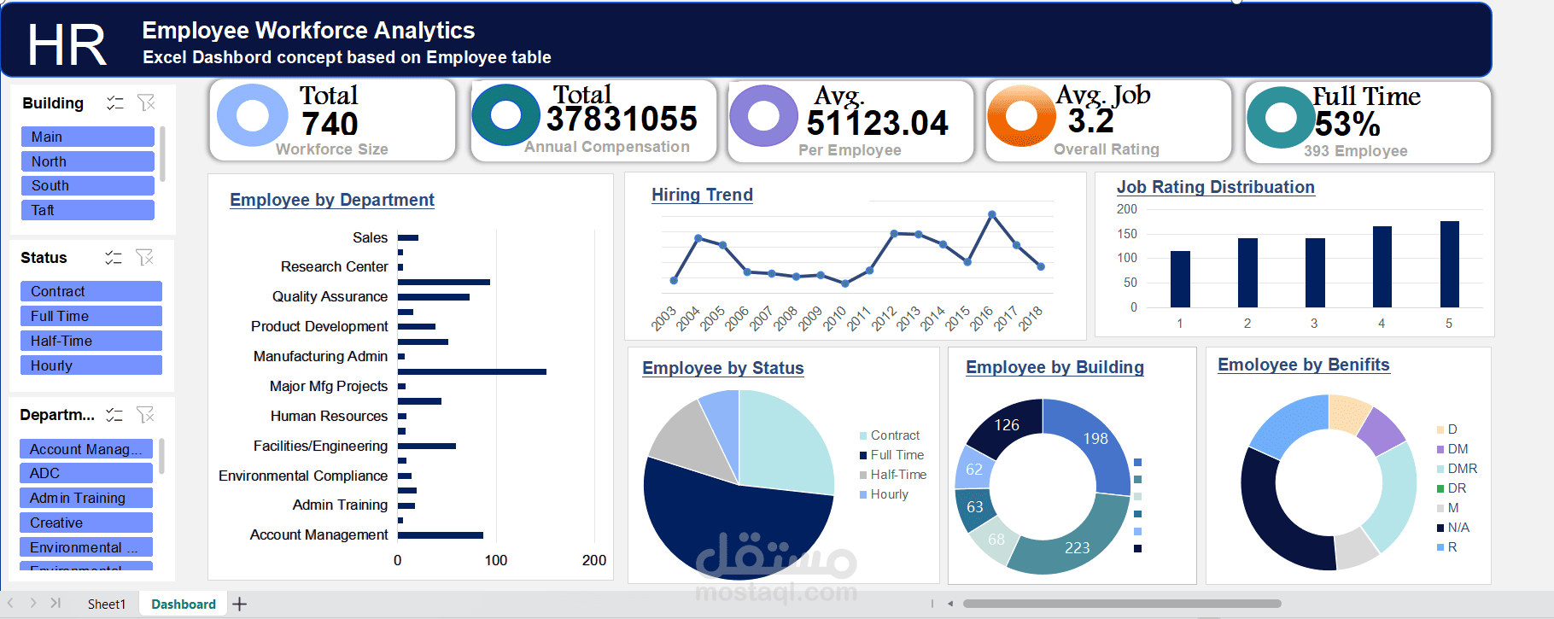Select the rating 5 bar in Job Rating chart
Screen dimensions: 1554x619
(x=1450, y=264)
